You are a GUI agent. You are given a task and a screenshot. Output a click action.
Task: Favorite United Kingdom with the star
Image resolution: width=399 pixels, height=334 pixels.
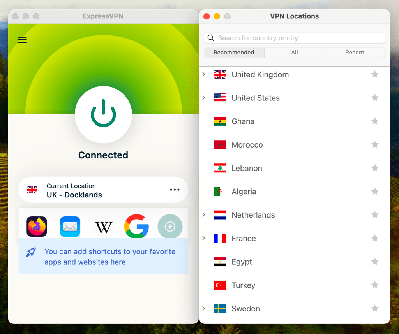pos(374,74)
